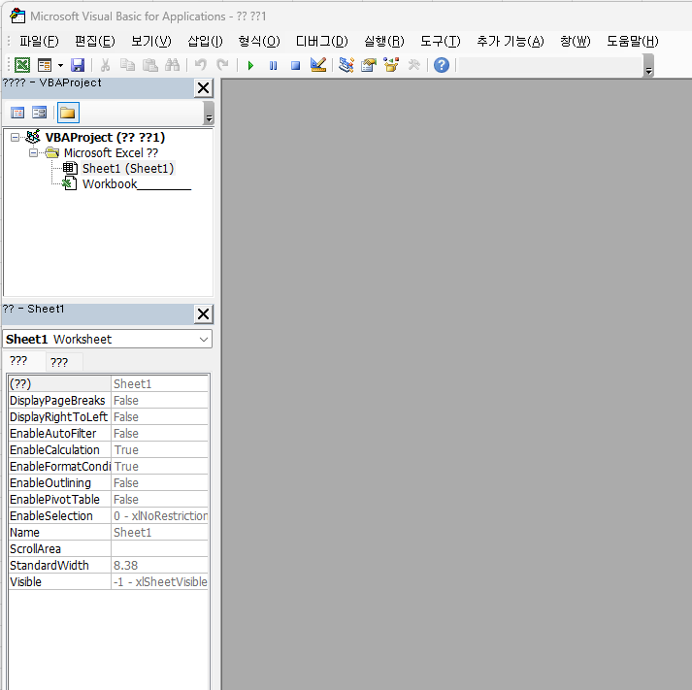Save the workbook with floppy icon
The width and height of the screenshot is (692, 690).
pos(78,65)
